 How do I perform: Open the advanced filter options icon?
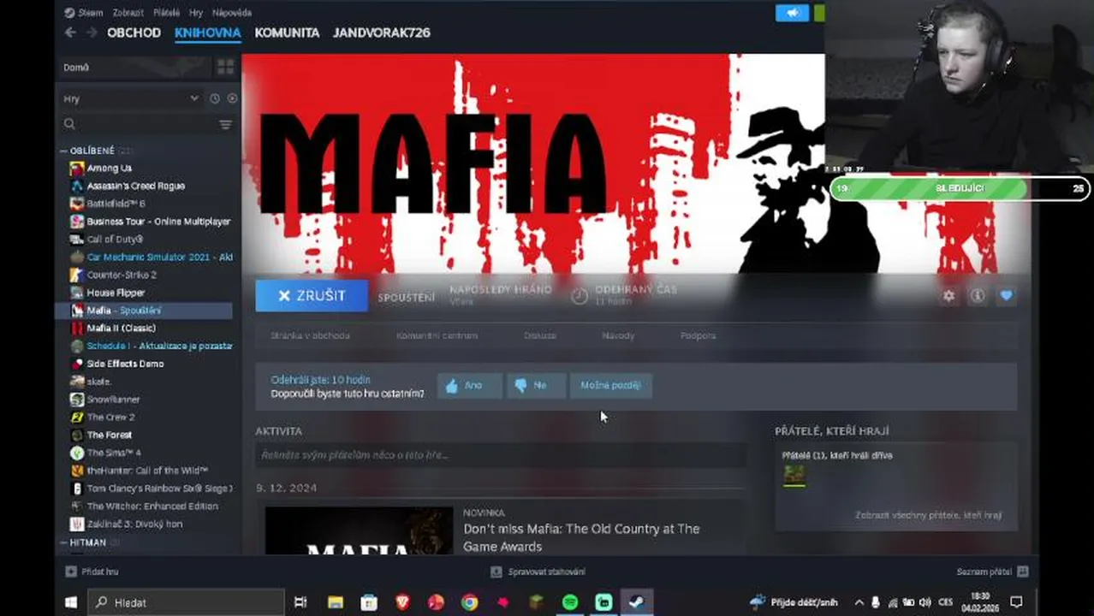tap(226, 124)
